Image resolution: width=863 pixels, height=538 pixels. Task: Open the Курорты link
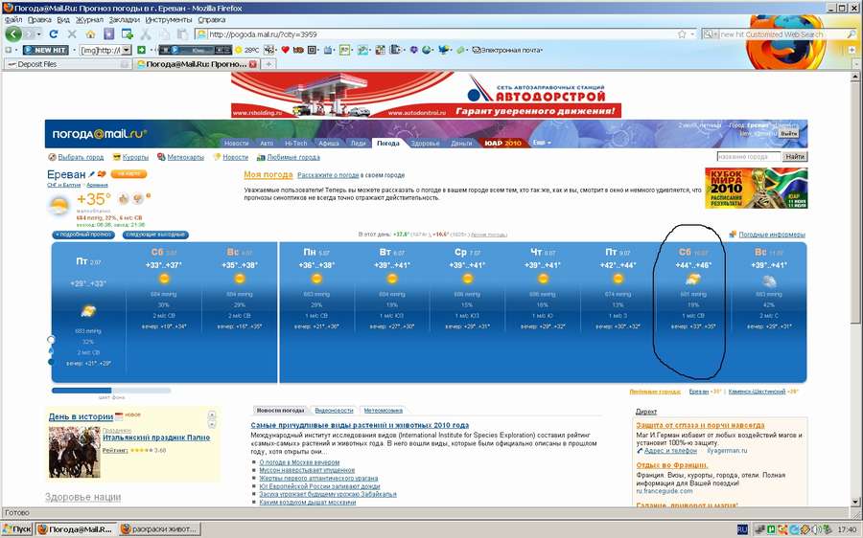(134, 157)
